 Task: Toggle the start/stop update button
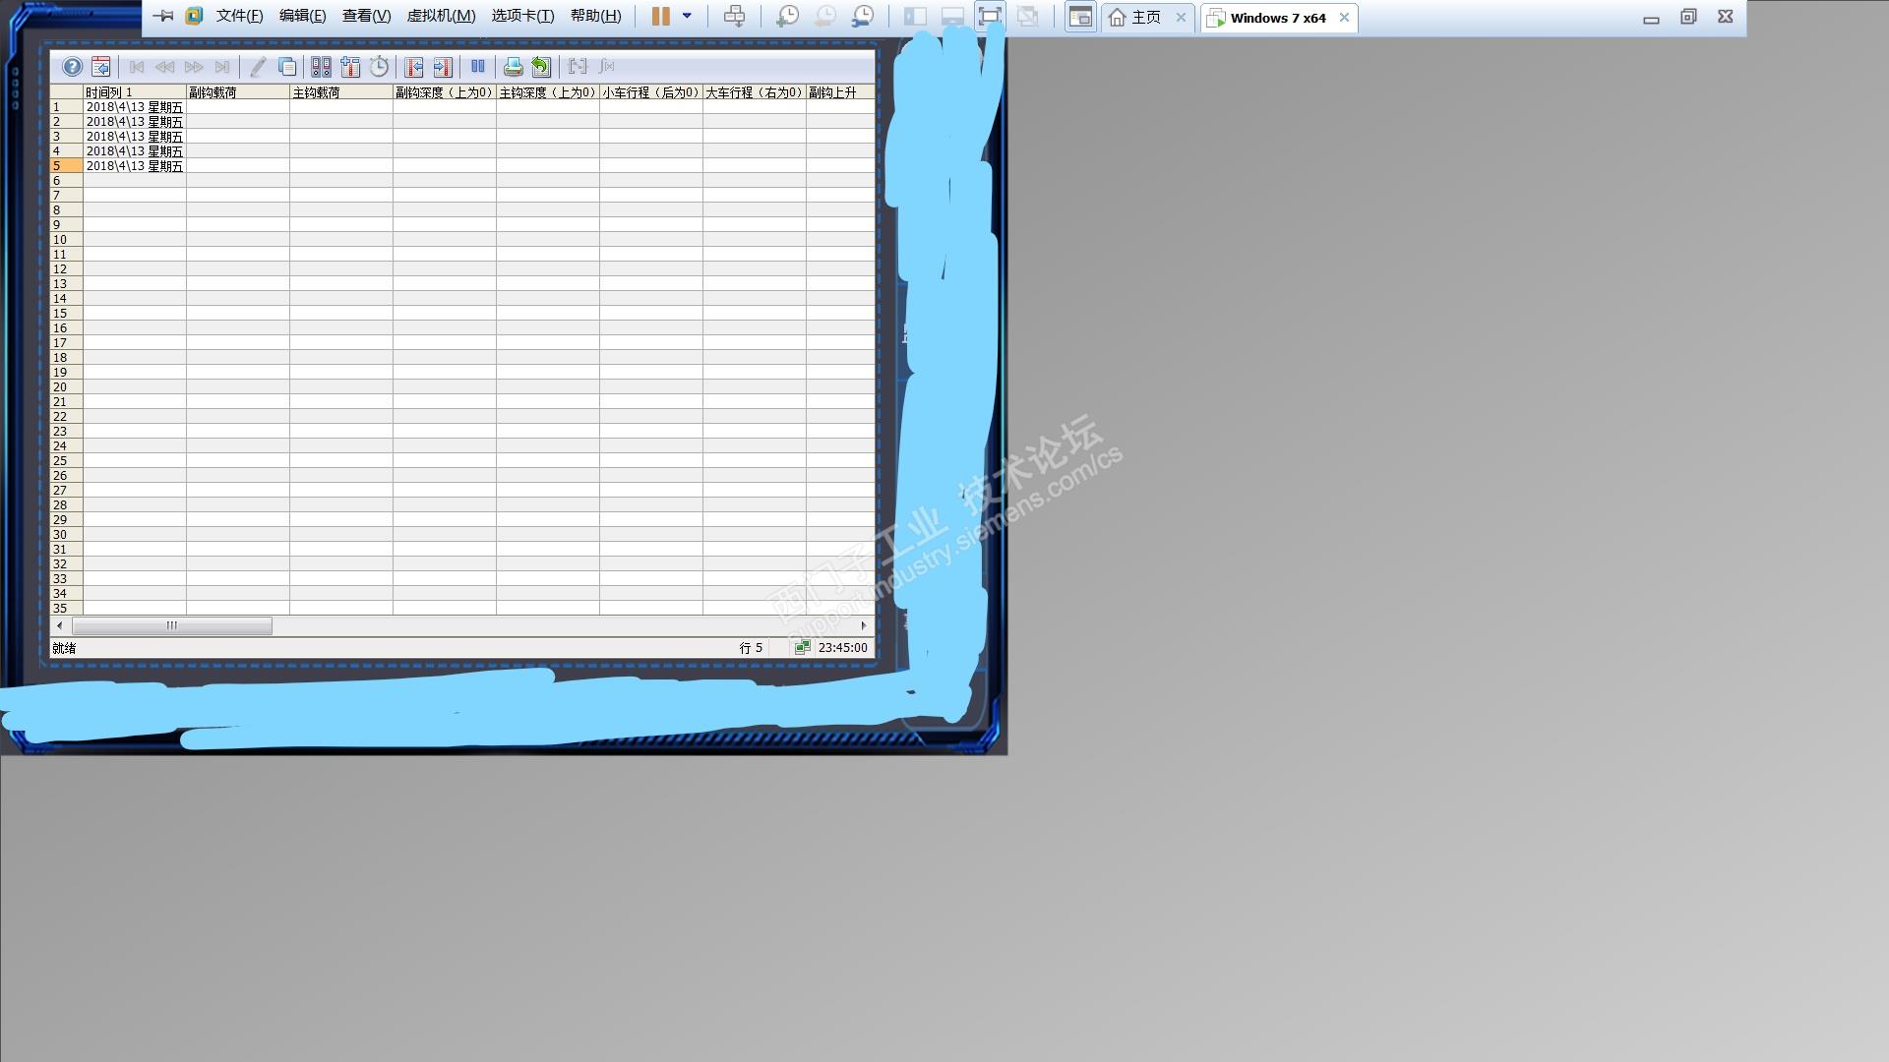pos(477,67)
